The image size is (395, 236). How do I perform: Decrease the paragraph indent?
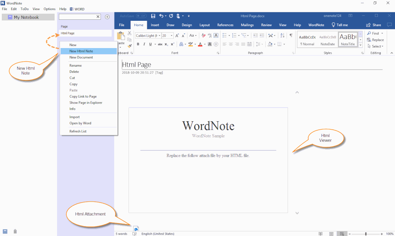tap(255, 36)
